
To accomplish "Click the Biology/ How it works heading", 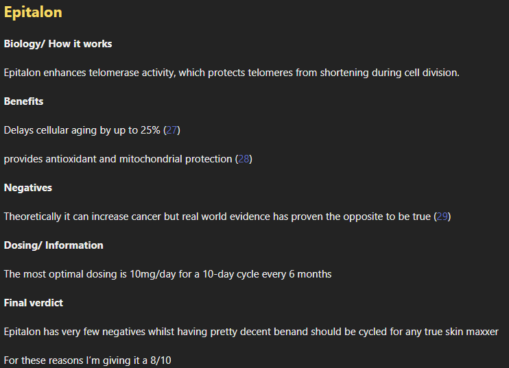I will point(58,44).
